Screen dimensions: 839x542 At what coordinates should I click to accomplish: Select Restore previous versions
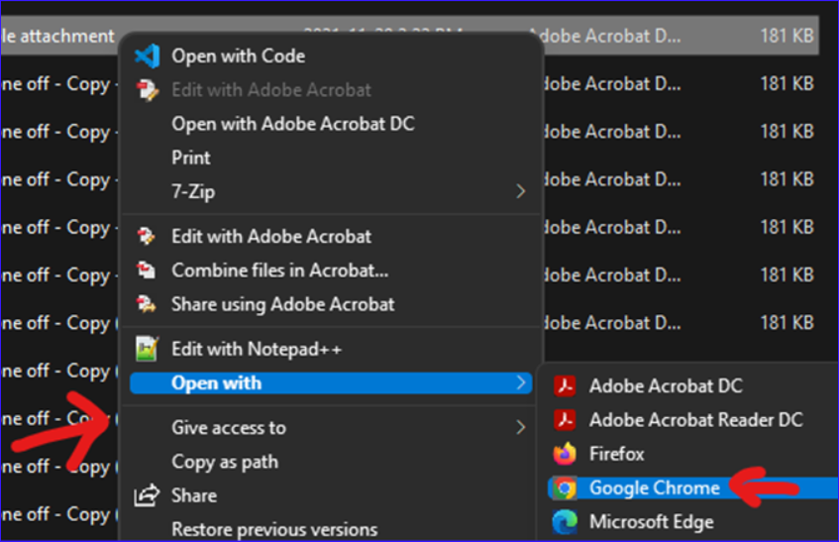[274, 530]
